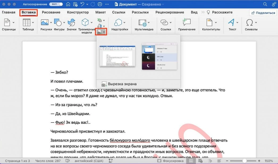278x164 pixels.
Task: Click the Страницы pages icon
Action: tap(7, 22)
